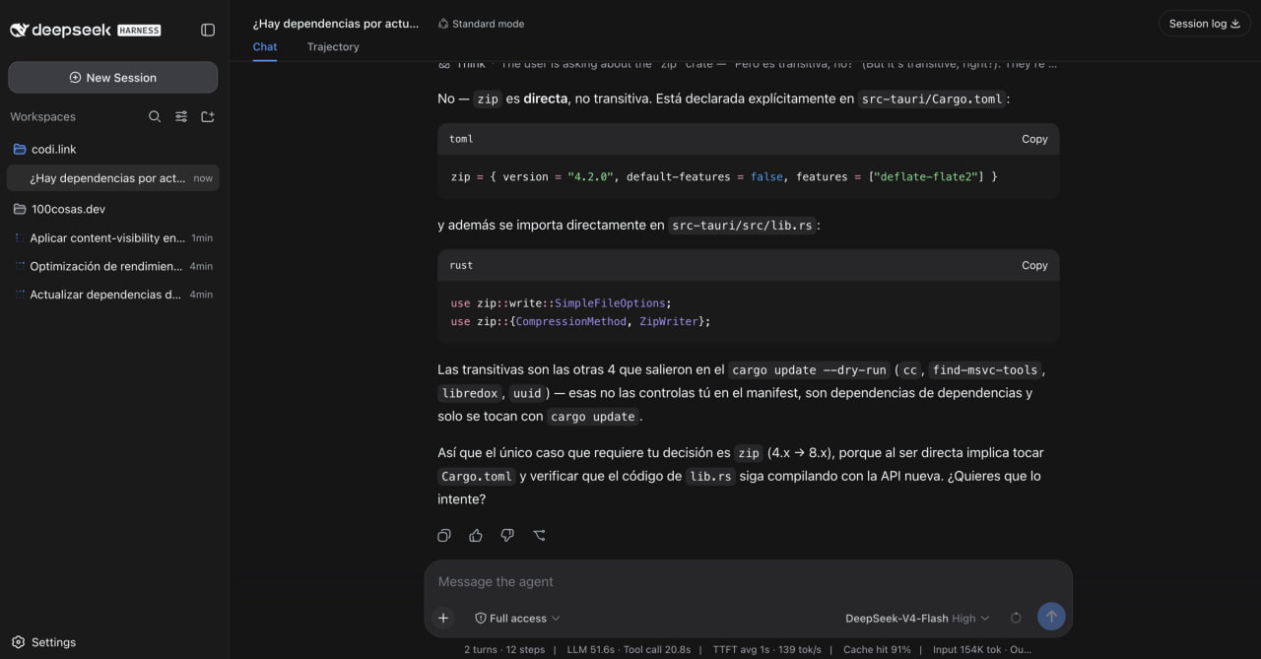This screenshot has width=1261, height=659.
Task: Open DeepSeek-V4-Flash model selector dropdown
Action: 917,619
